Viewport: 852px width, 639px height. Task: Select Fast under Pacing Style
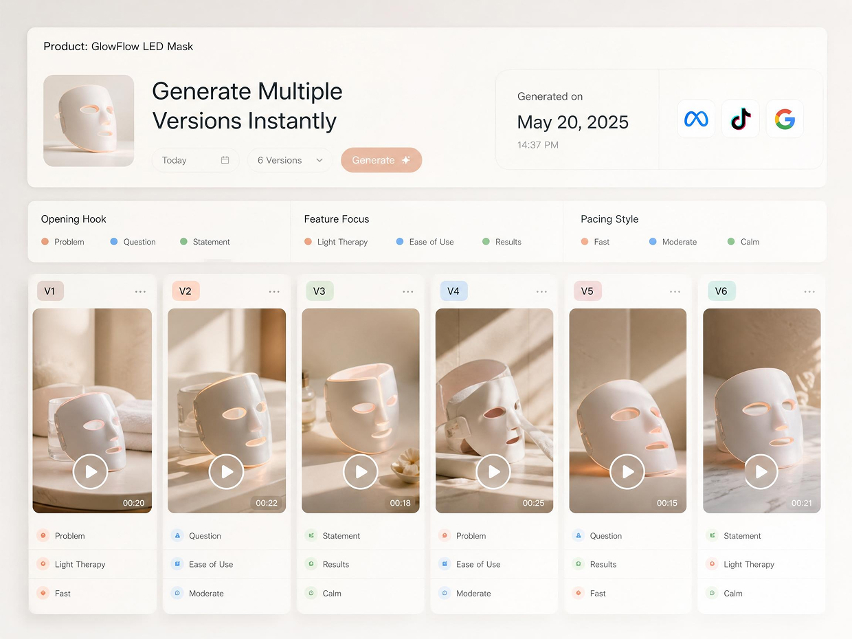pos(595,242)
